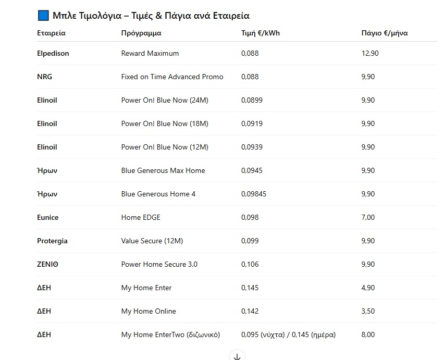
Task: Select NRG Fixed on Time Advanced Promo
Action: [x=172, y=77]
